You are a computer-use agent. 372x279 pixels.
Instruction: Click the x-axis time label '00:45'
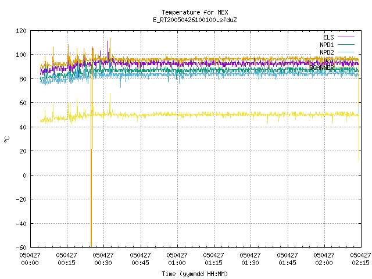coord(140,263)
